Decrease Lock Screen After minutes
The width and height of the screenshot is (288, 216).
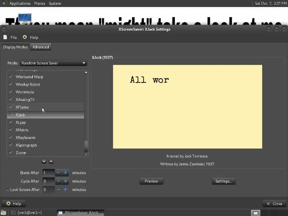point(58,190)
